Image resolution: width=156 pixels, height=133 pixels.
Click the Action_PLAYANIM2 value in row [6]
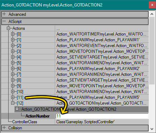[98, 69]
